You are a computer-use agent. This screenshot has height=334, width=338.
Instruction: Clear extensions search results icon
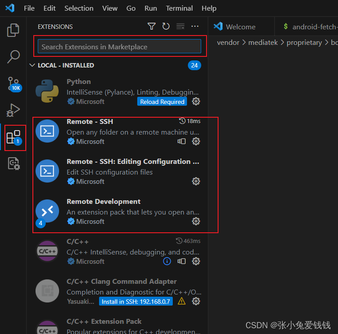(x=180, y=26)
